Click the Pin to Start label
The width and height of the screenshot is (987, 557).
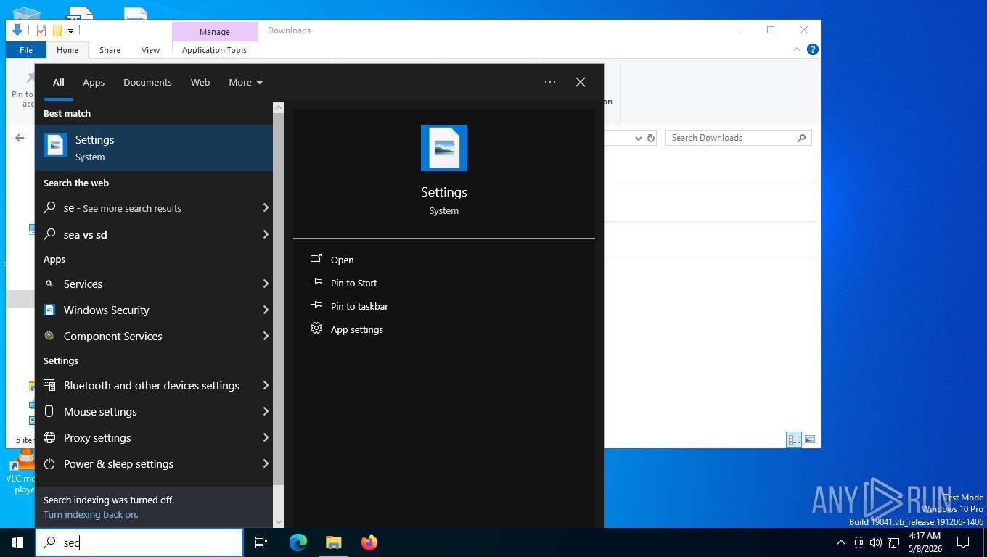coord(354,283)
